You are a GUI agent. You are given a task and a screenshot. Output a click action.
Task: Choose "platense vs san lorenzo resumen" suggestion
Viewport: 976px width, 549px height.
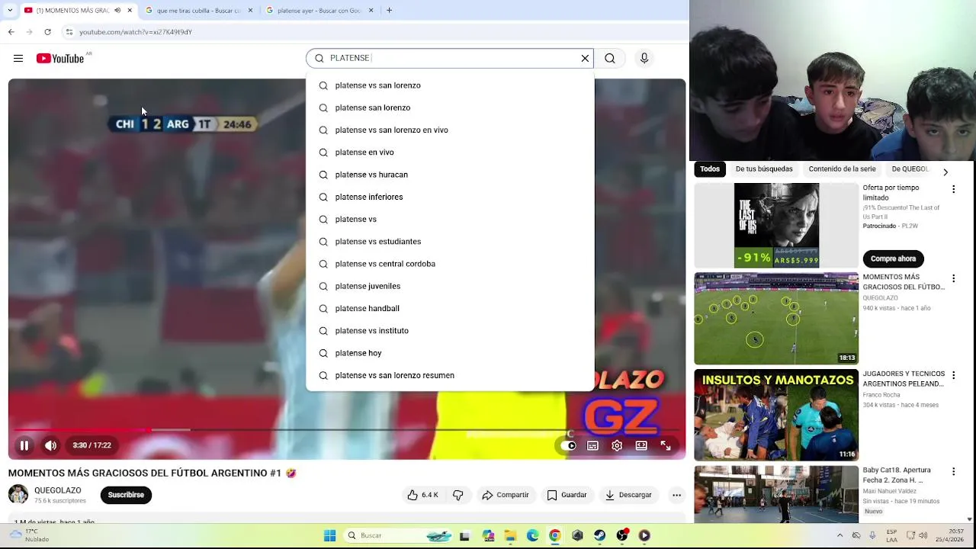point(450,375)
